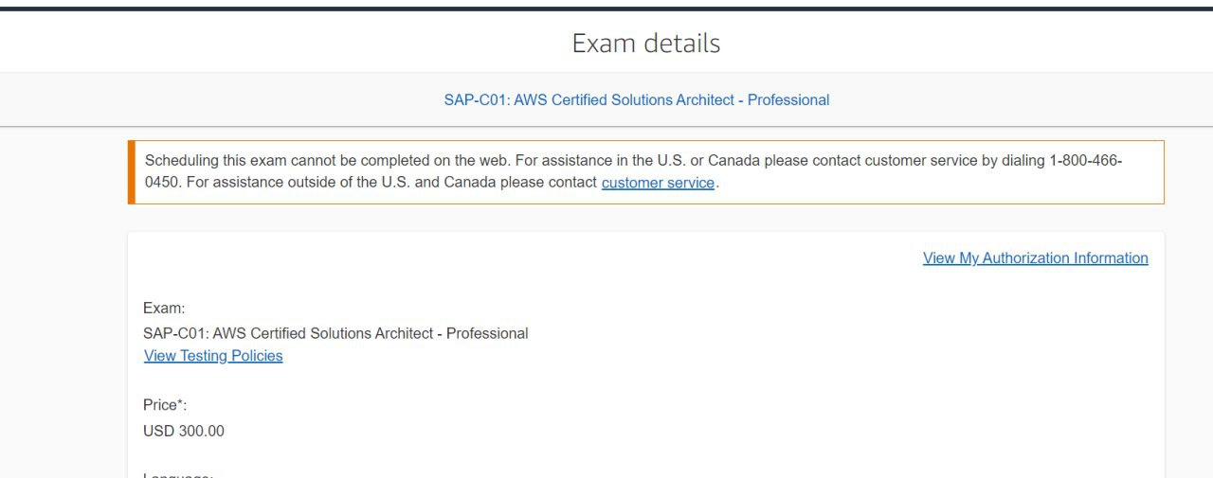Click the Exam details page heading
The width and height of the screenshot is (1213, 478).
646,44
